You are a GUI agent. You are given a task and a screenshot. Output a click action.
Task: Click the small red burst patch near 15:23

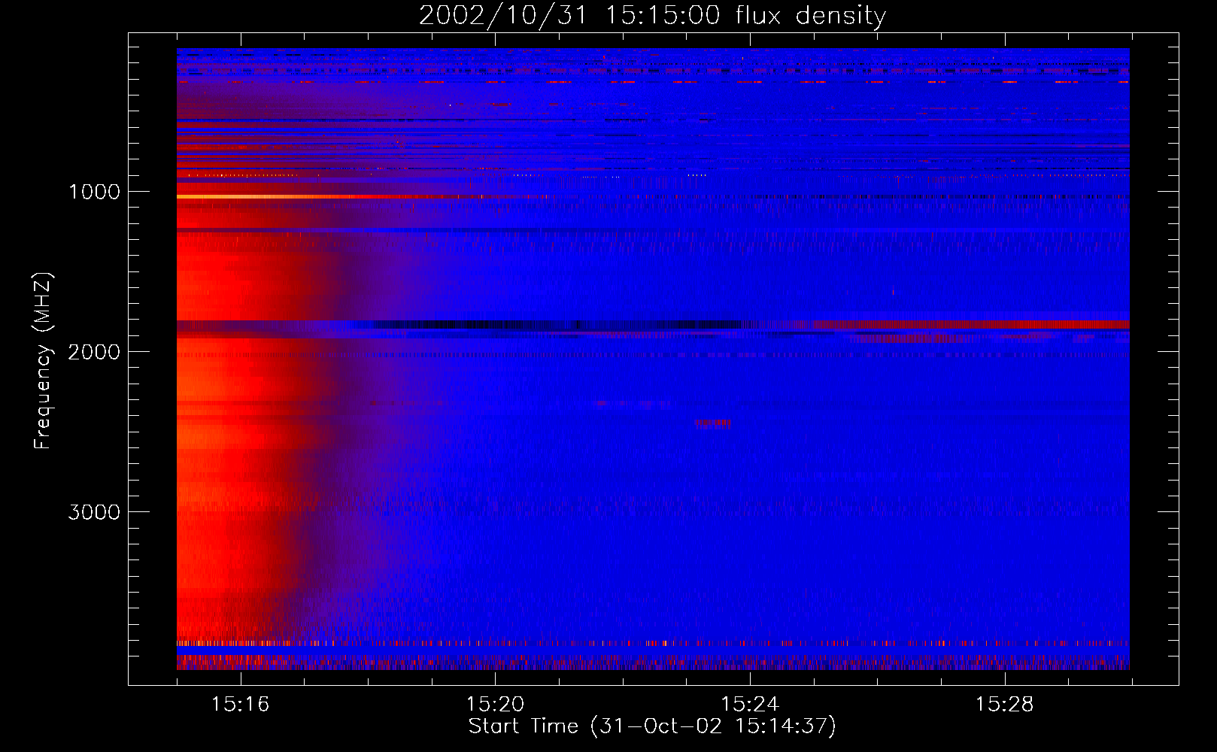coord(712,424)
